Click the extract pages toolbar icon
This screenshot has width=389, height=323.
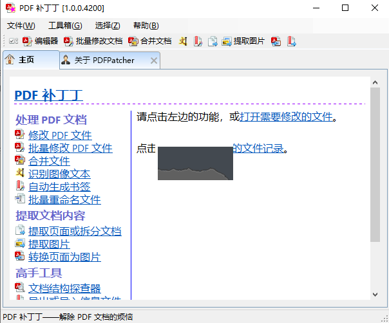[x=213, y=41]
